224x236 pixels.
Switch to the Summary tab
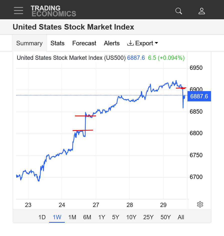coord(29,43)
